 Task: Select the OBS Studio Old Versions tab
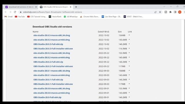pos(55,7)
